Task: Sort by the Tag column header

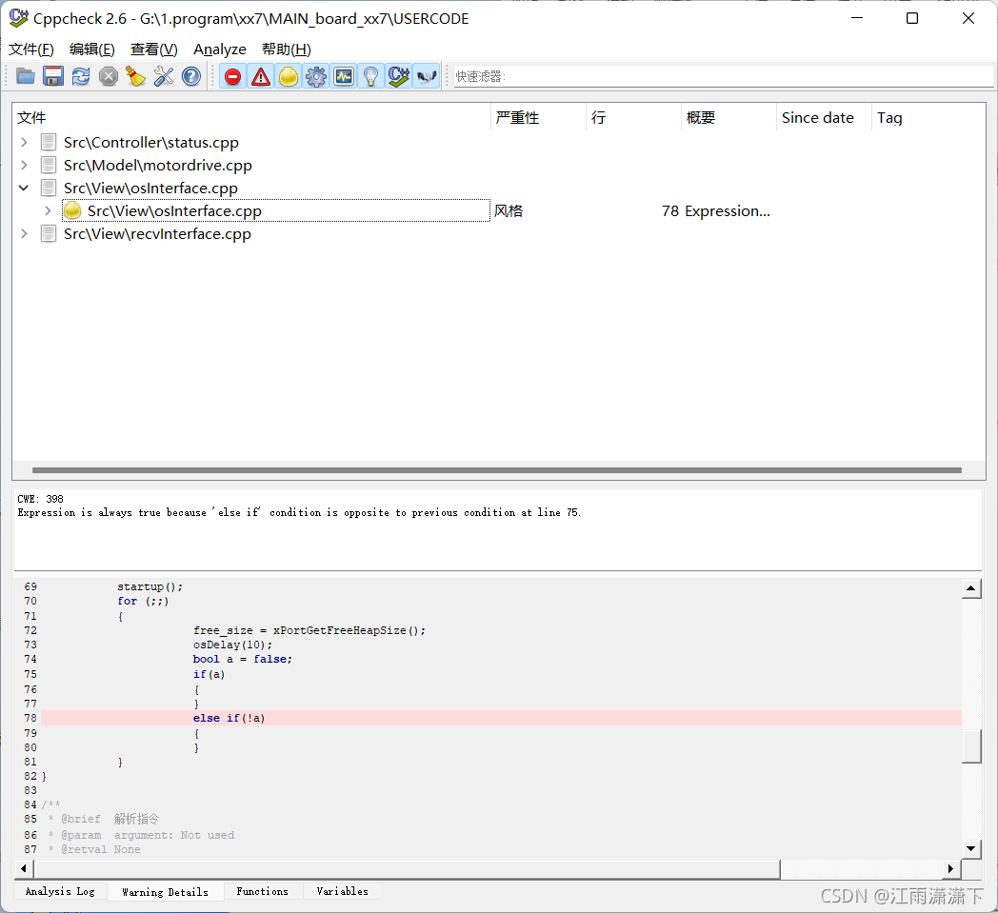Action: click(928, 118)
